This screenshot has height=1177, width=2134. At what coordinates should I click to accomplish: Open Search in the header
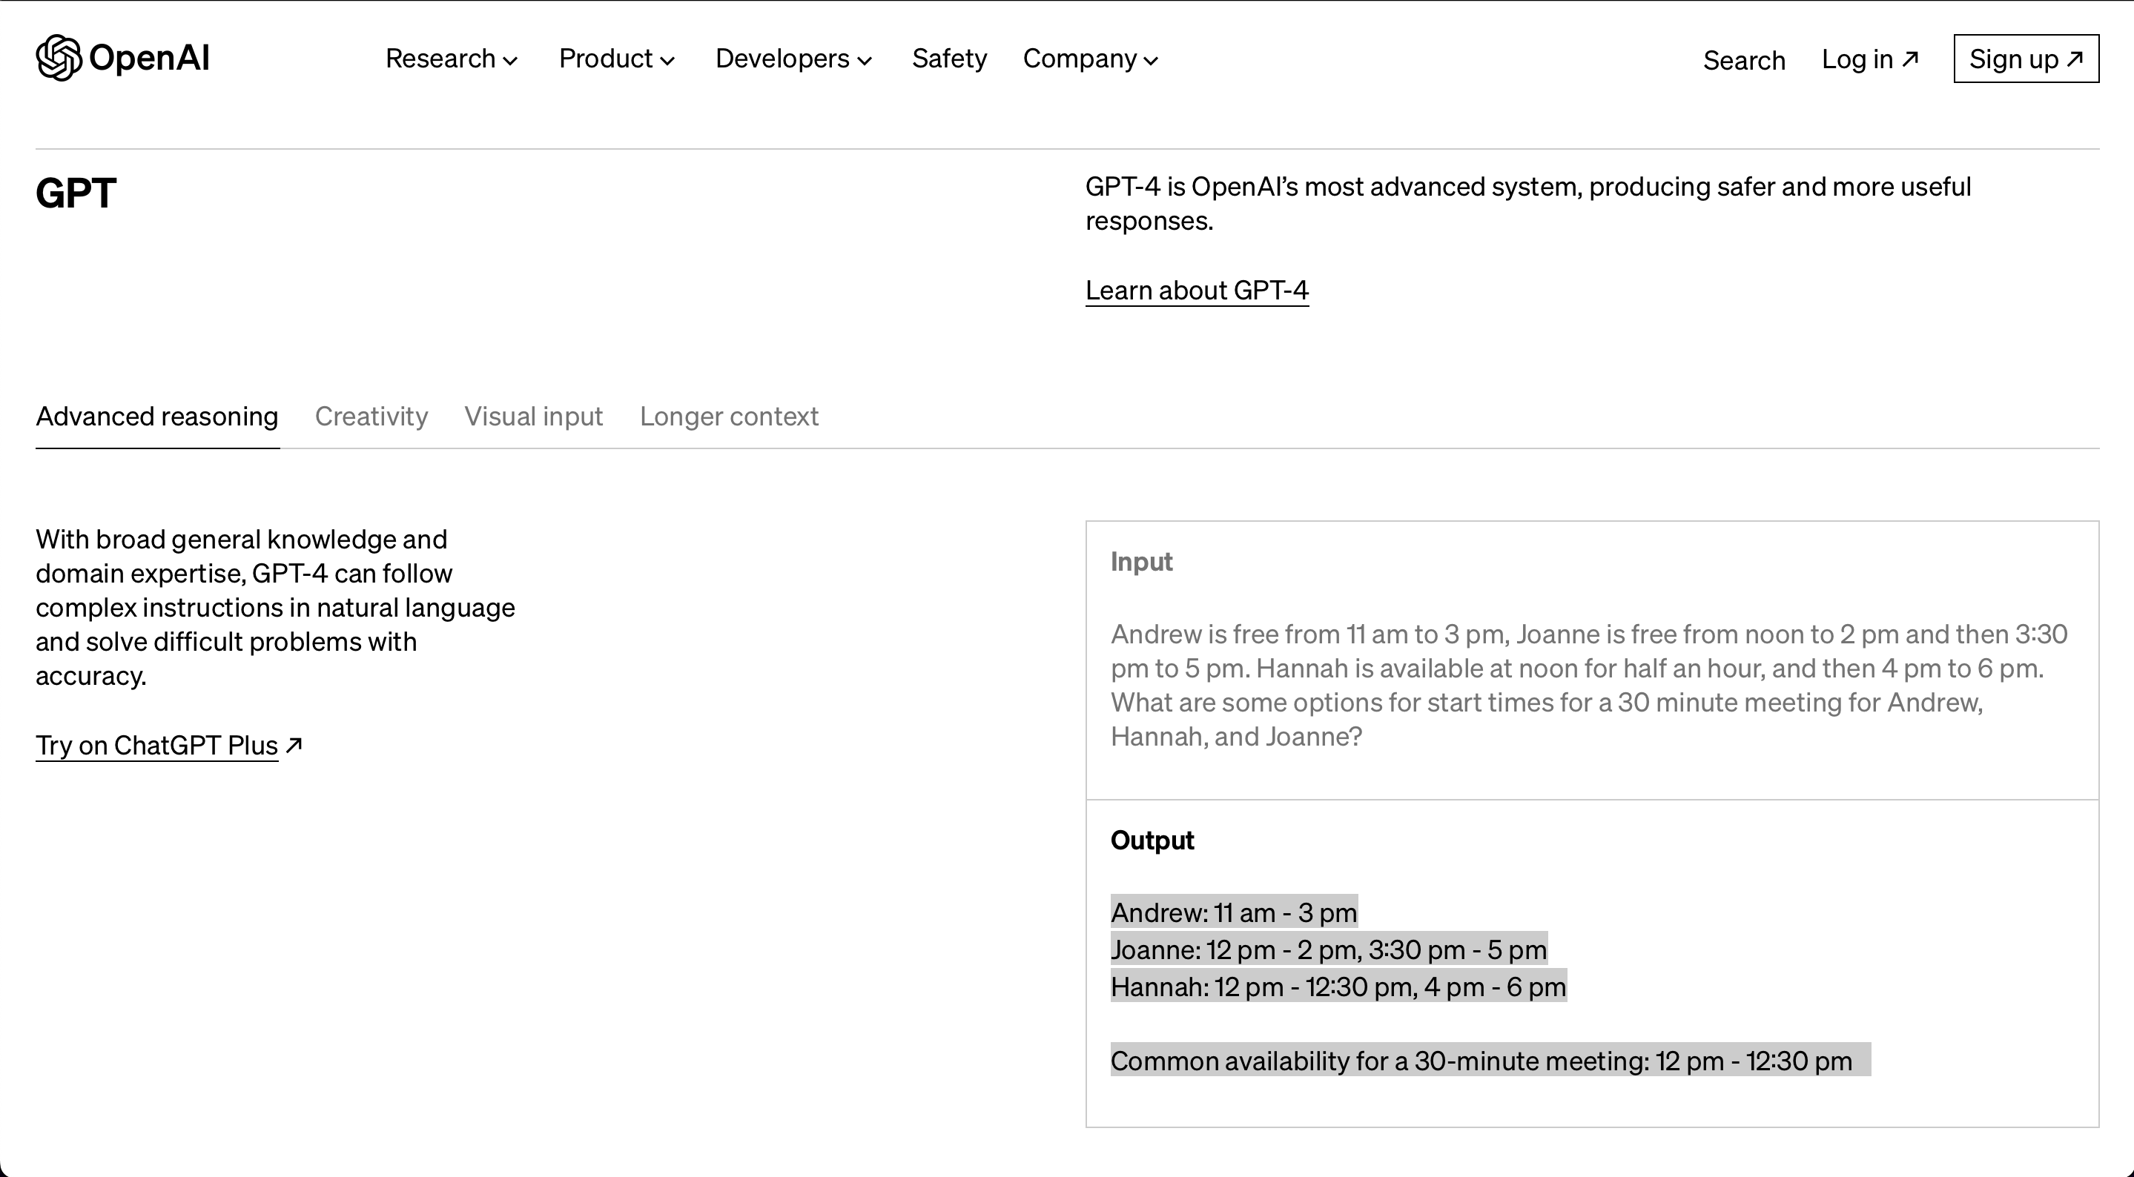(1744, 61)
